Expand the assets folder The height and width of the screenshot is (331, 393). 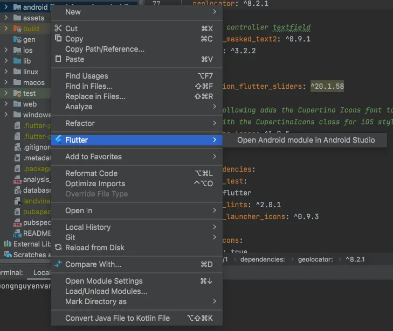coord(6,18)
